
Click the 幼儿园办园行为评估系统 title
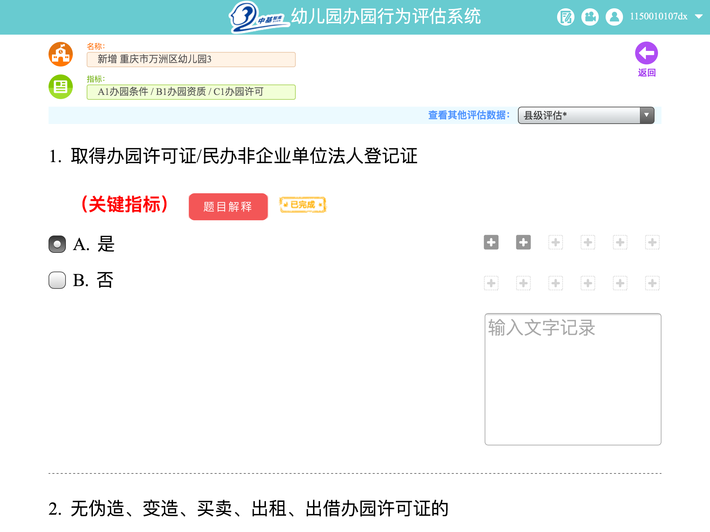point(386,16)
